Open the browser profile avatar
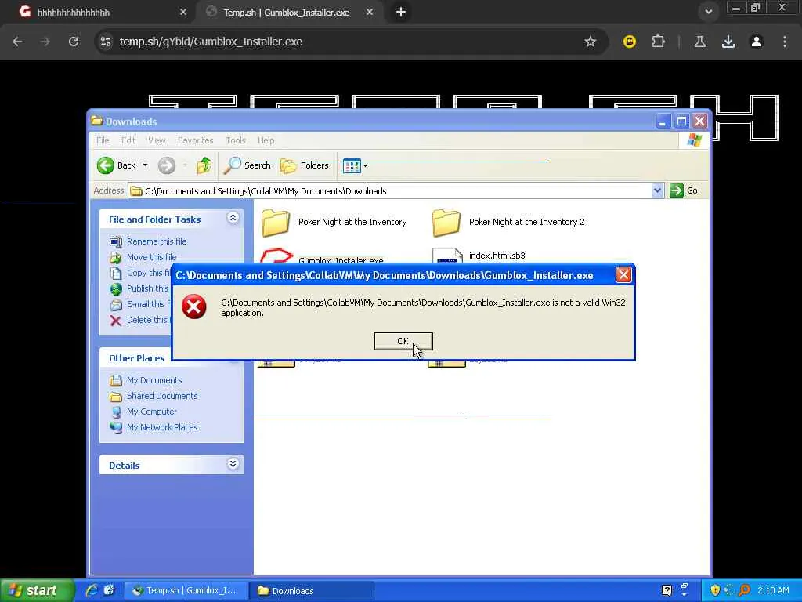Viewport: 802px width, 602px height. 757,42
